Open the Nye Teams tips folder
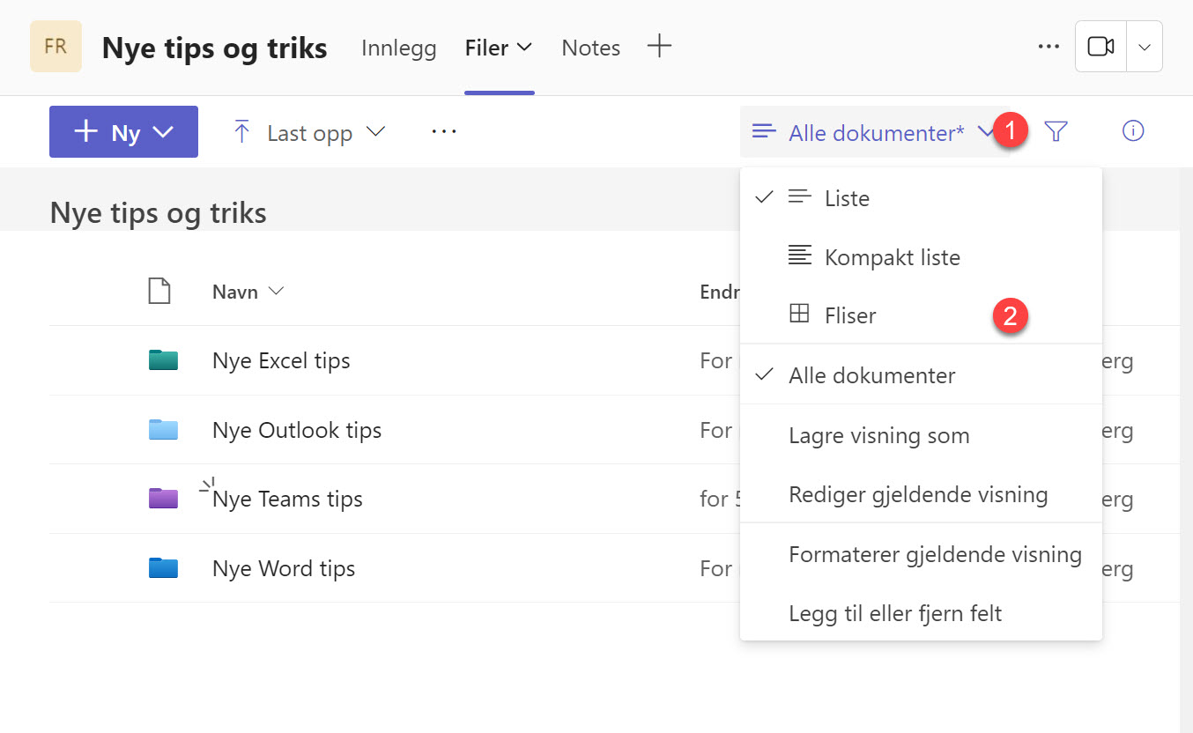1193x733 pixels. pos(287,499)
